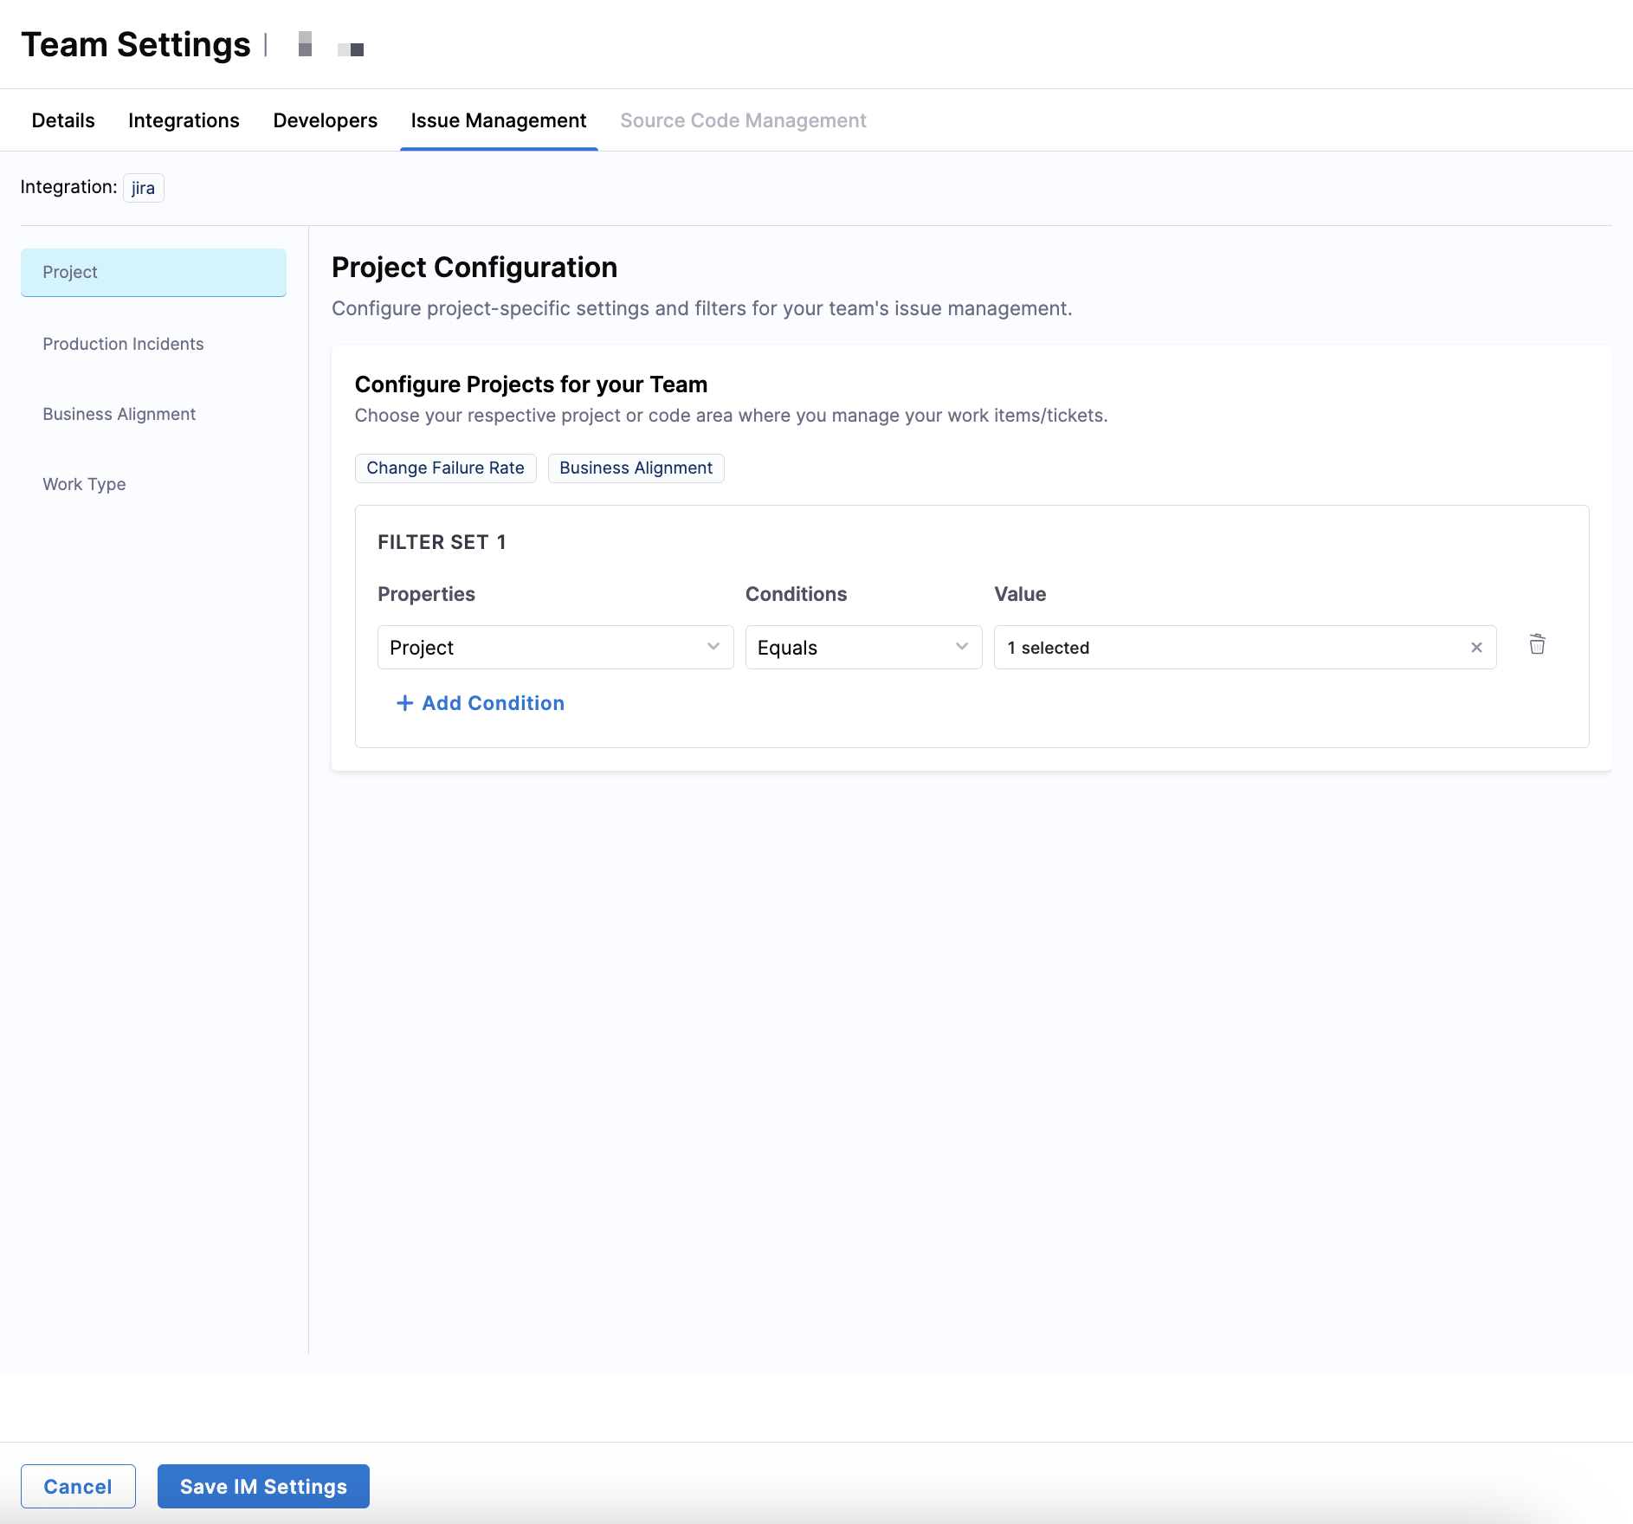Click the Add Condition link
The height and width of the screenshot is (1524, 1633).
(493, 703)
